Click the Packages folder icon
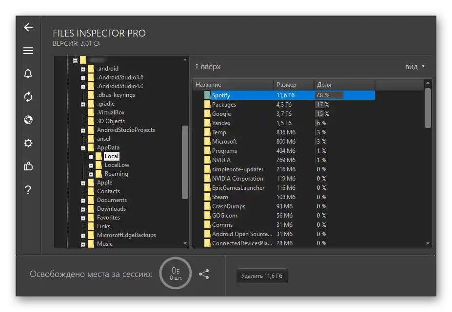 coord(207,105)
